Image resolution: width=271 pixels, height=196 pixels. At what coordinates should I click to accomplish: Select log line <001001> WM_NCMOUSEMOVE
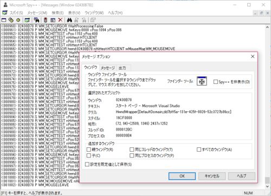click(40, 181)
